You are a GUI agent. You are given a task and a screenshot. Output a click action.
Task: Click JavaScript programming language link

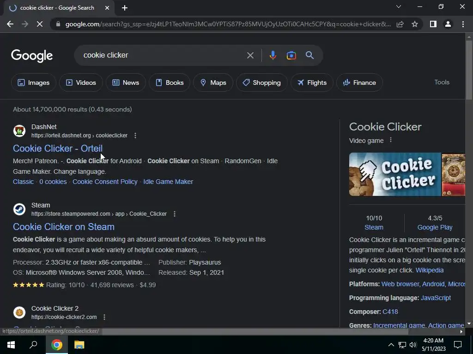coord(436,298)
